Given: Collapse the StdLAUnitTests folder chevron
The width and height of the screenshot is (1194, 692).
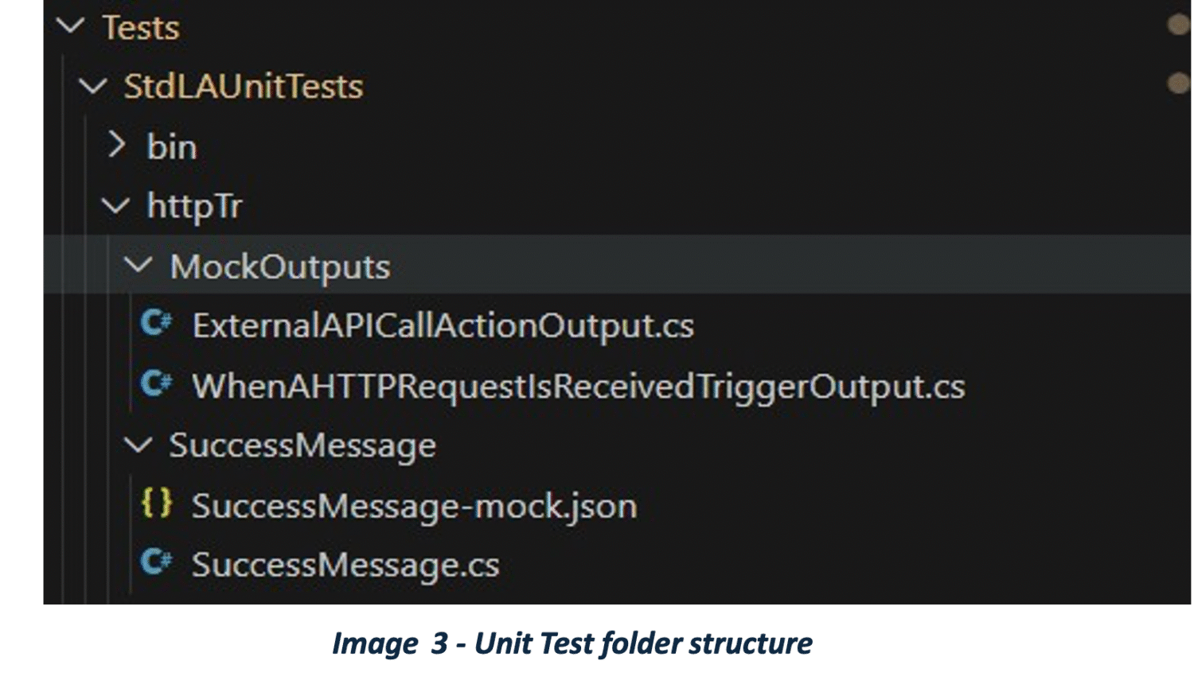Looking at the screenshot, I should [93, 86].
